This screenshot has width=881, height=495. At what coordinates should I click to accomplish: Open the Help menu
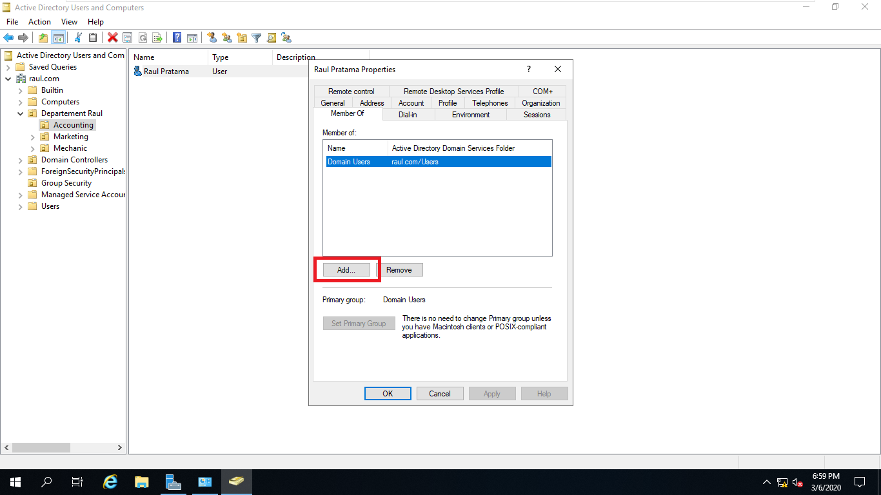pyautogui.click(x=95, y=22)
